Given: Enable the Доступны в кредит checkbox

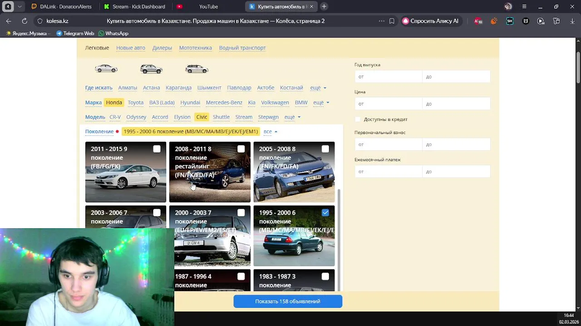Looking at the screenshot, I should [358, 119].
